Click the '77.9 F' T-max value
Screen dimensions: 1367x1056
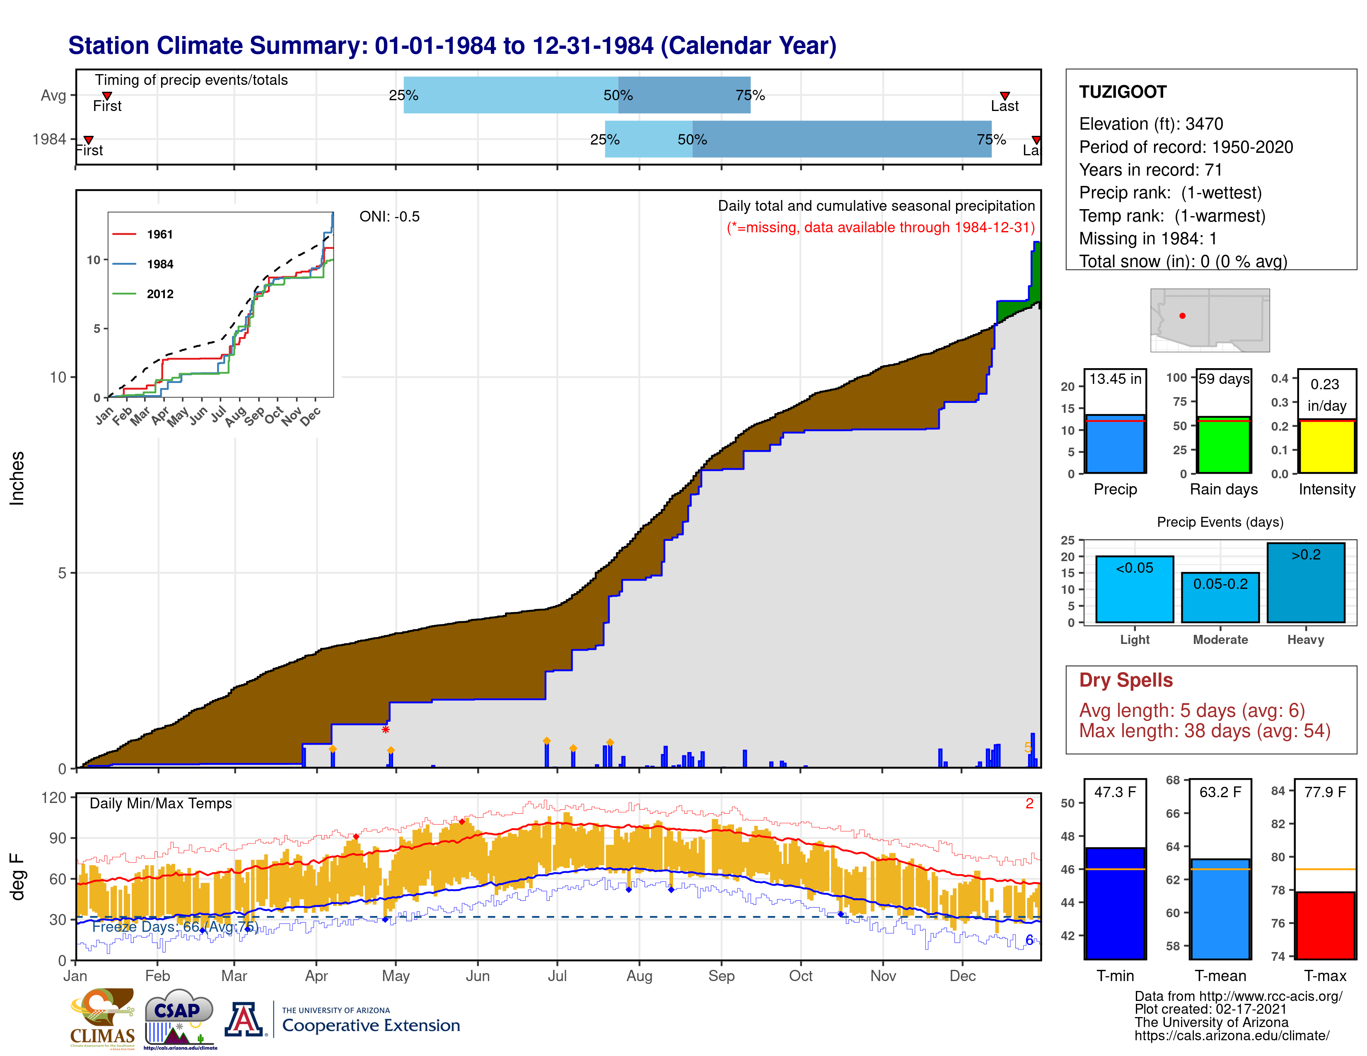1325,792
